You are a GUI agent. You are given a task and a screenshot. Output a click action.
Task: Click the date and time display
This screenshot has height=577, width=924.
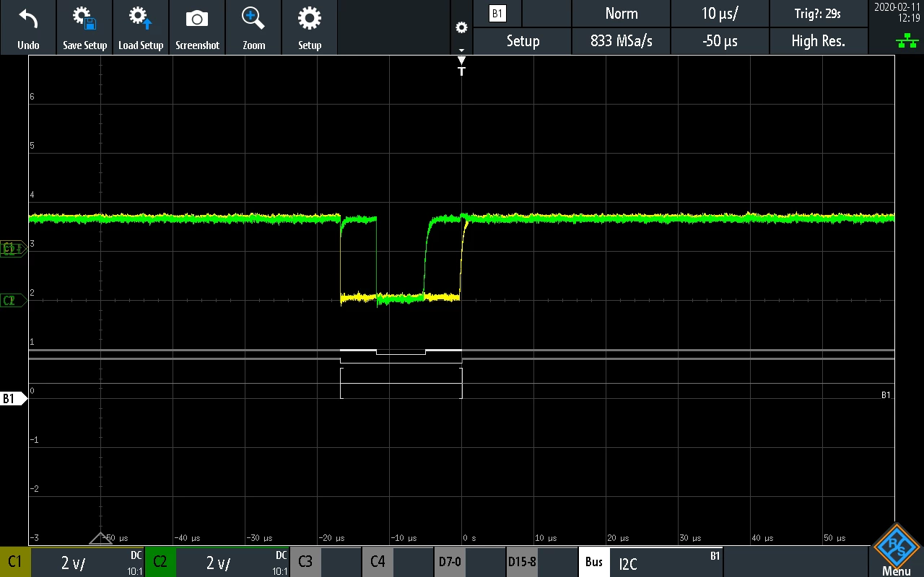pos(897,13)
